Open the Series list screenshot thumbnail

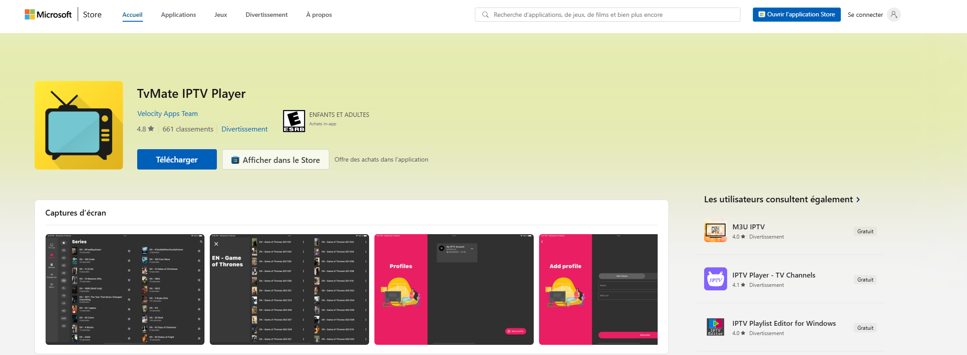(125, 289)
